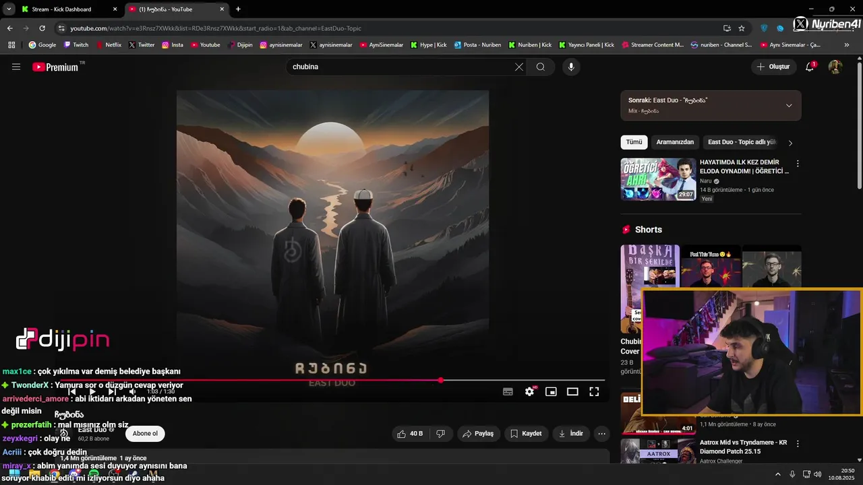Select the 'Tümü' filter chip
863x485 pixels.
[x=634, y=142]
